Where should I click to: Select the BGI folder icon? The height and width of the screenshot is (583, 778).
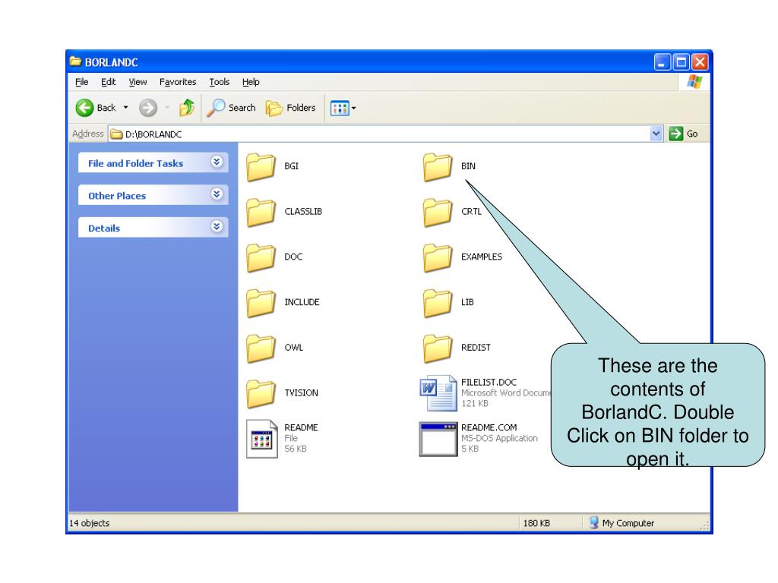click(x=261, y=166)
